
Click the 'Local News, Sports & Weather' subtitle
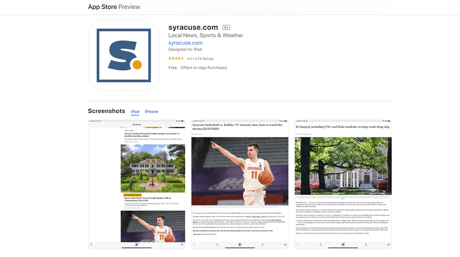pos(206,35)
